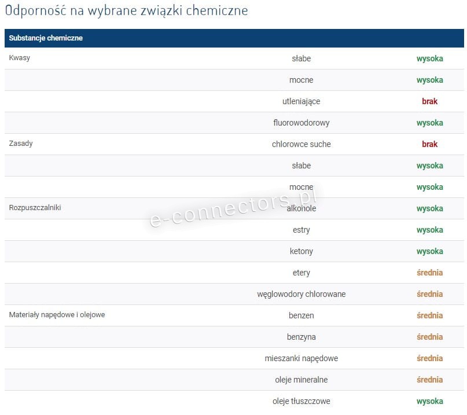Select the 'alkohole' row entry
467x415 pixels.
click(301, 208)
